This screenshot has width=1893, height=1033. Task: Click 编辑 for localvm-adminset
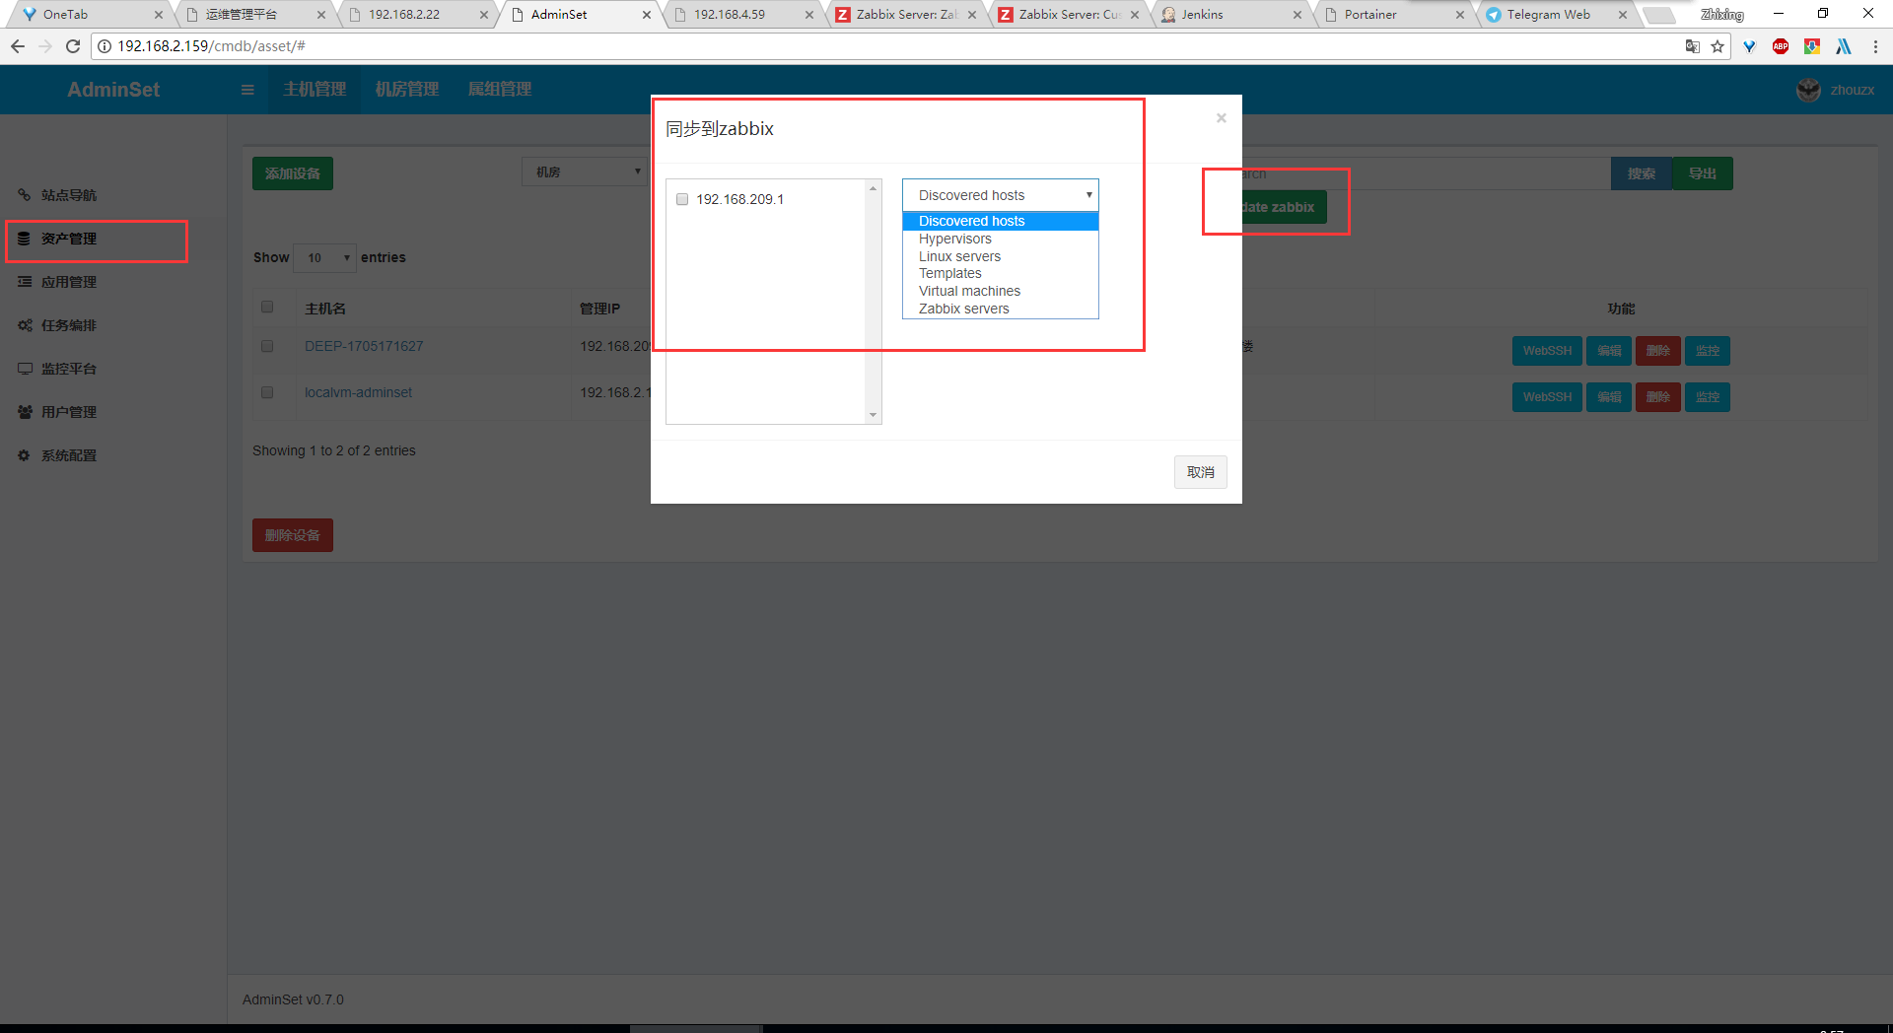(x=1609, y=397)
